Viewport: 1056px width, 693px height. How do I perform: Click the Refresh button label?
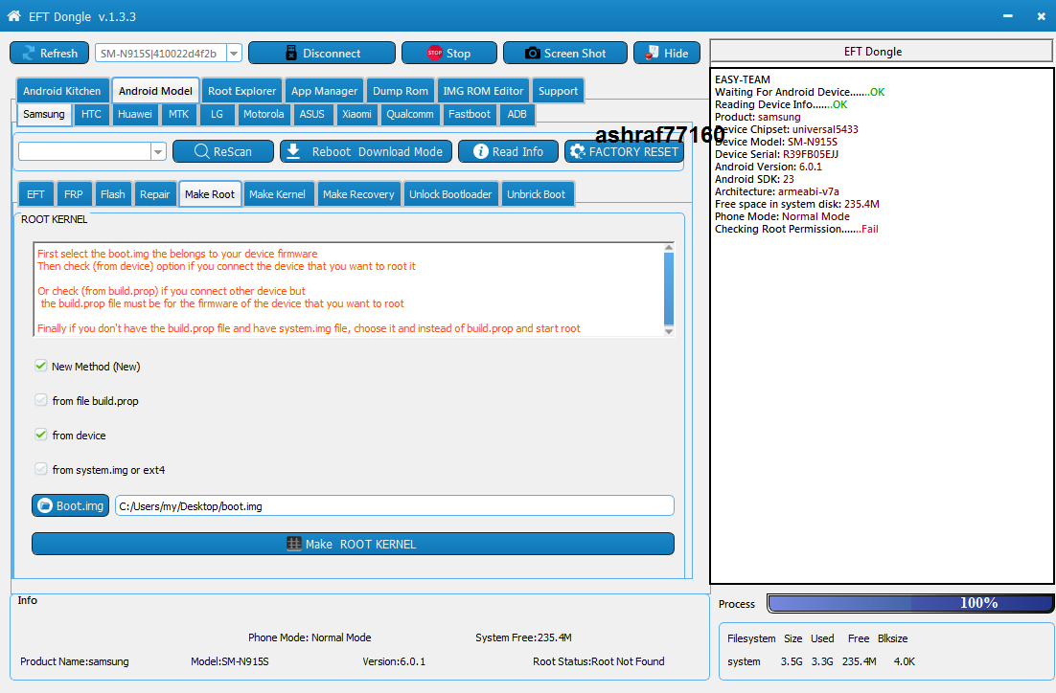click(x=58, y=54)
